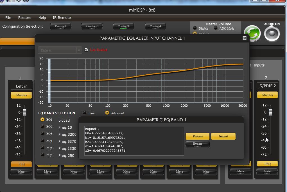Mute the second input channel strip

click(48, 172)
